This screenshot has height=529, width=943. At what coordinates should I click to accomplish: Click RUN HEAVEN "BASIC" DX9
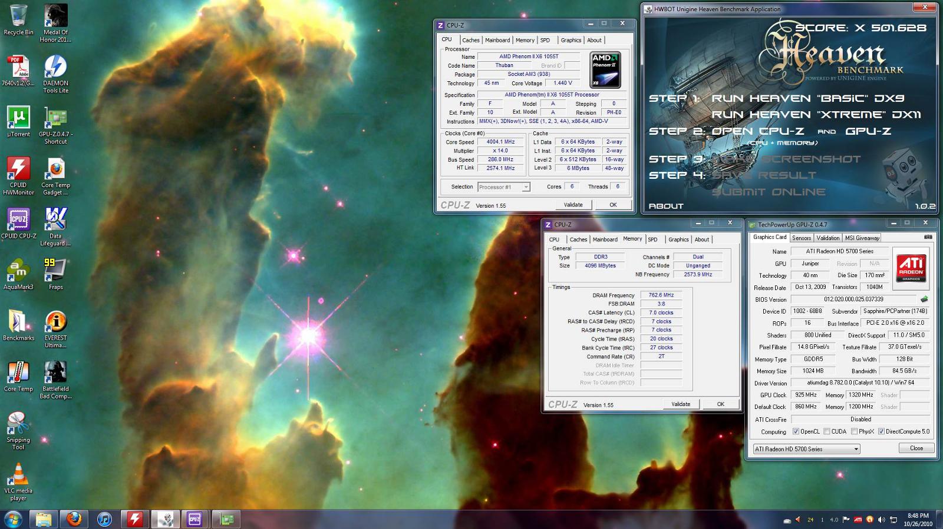click(x=808, y=98)
